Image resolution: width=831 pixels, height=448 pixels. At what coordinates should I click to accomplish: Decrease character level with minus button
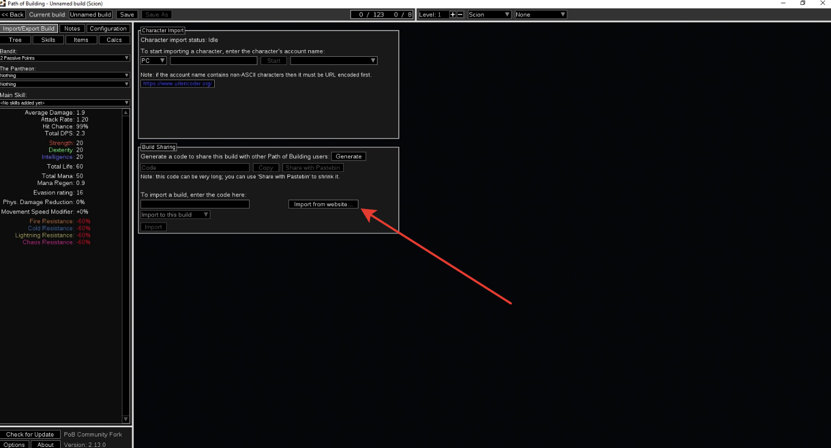[x=460, y=15]
